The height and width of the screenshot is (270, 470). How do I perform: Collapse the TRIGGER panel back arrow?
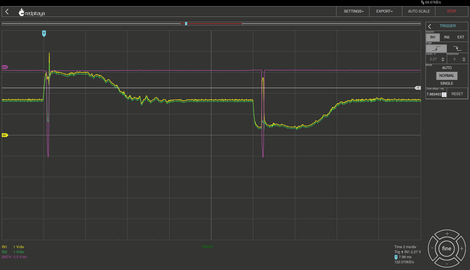tap(430, 26)
